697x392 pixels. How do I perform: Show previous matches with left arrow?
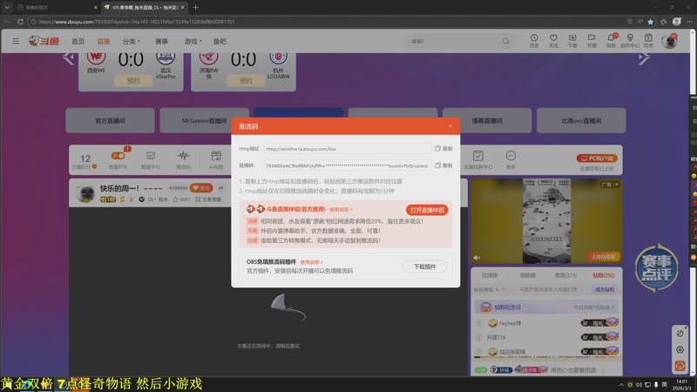(68, 57)
